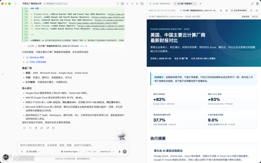The height and width of the screenshot is (163, 261).
Task: Send the message with the up arrow button
Action: pyautogui.click(x=125, y=151)
